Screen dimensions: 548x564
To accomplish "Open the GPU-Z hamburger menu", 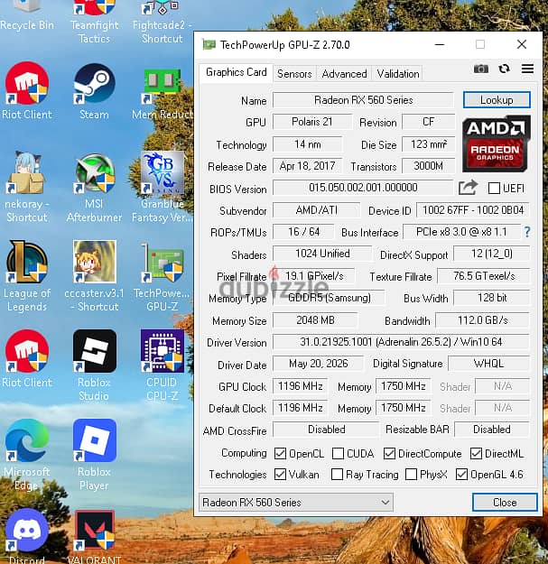I will point(527,69).
